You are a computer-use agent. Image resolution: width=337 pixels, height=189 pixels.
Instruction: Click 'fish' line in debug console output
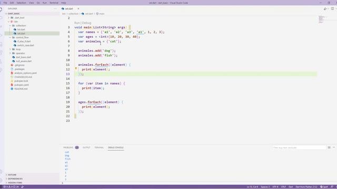tap(68, 159)
